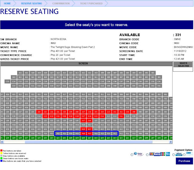
Task: Select available seat K13
Action: (x=109, y=116)
